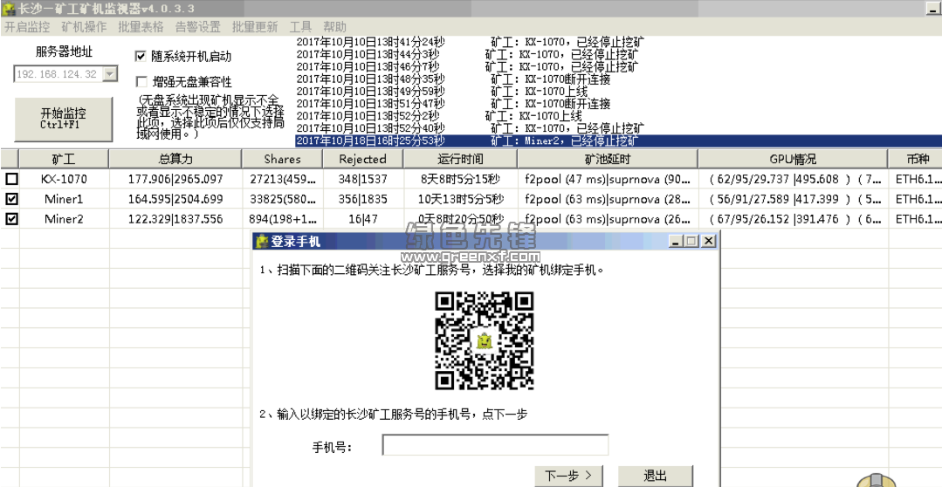Click the 登录手机 dialog title icon
Image resolution: width=942 pixels, height=487 pixels.
pyautogui.click(x=262, y=242)
